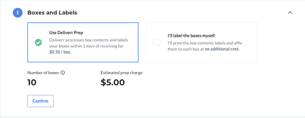Choose the I'll label the boxes myself card
The image size is (305, 118).
(x=201, y=42)
